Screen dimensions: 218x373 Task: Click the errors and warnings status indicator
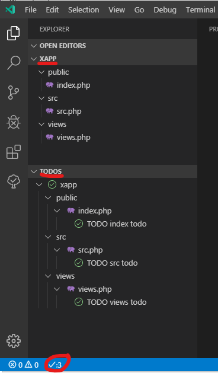pyautogui.click(x=23, y=365)
